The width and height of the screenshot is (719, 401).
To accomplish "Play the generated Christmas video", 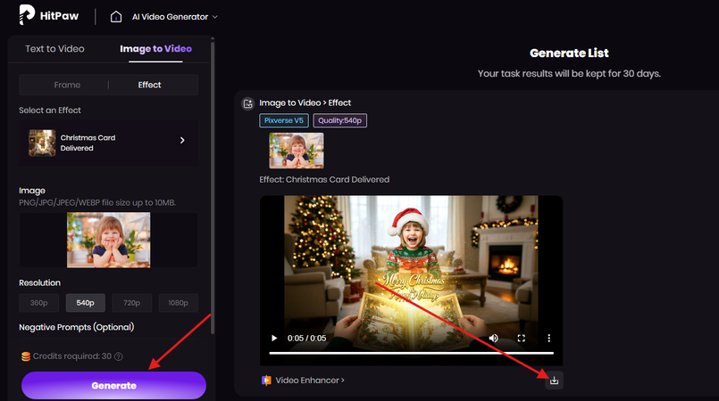I will tap(274, 339).
